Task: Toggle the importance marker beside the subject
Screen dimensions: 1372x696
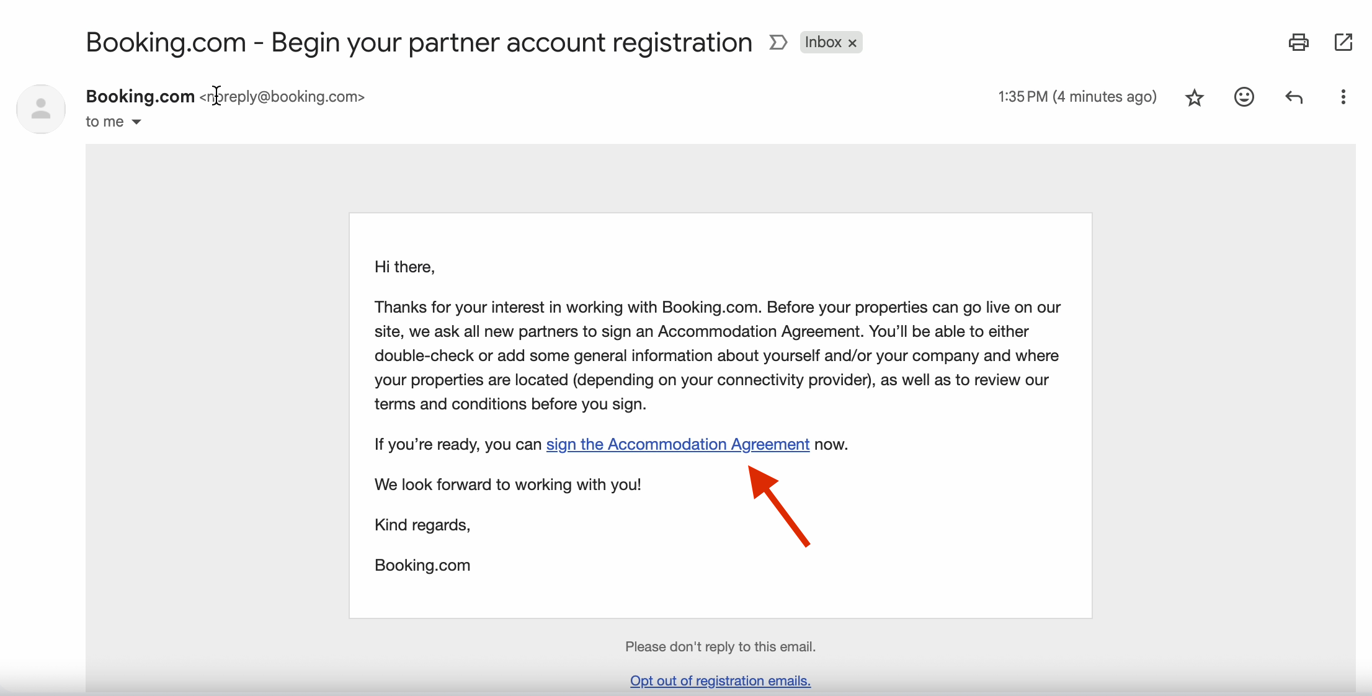Action: (x=778, y=42)
